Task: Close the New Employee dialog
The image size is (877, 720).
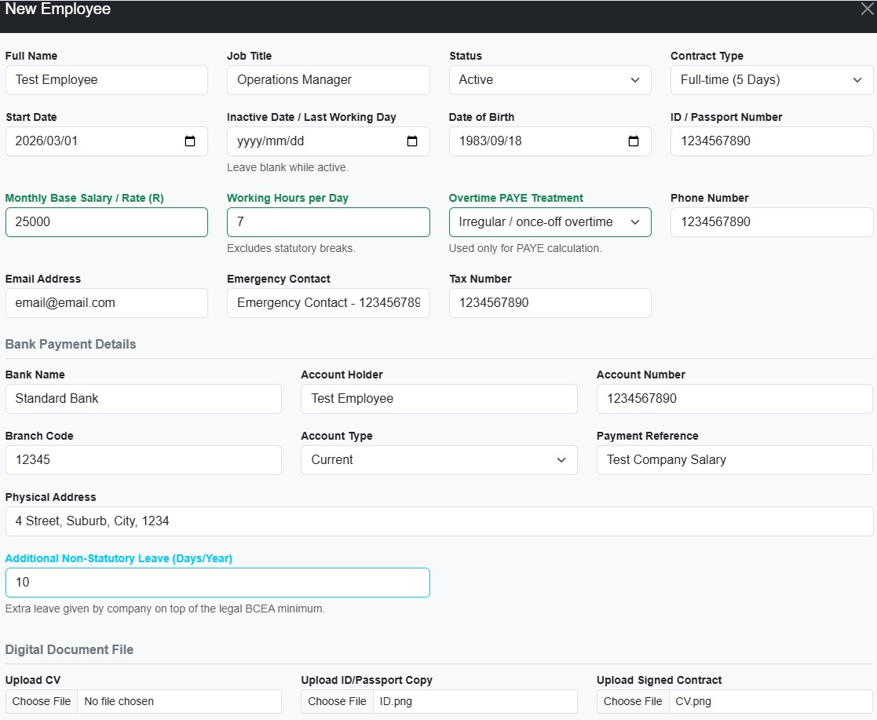Action: (x=867, y=9)
